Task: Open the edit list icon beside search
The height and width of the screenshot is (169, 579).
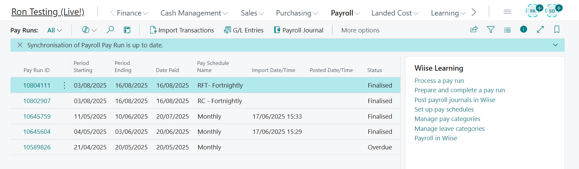Action: click(x=127, y=30)
